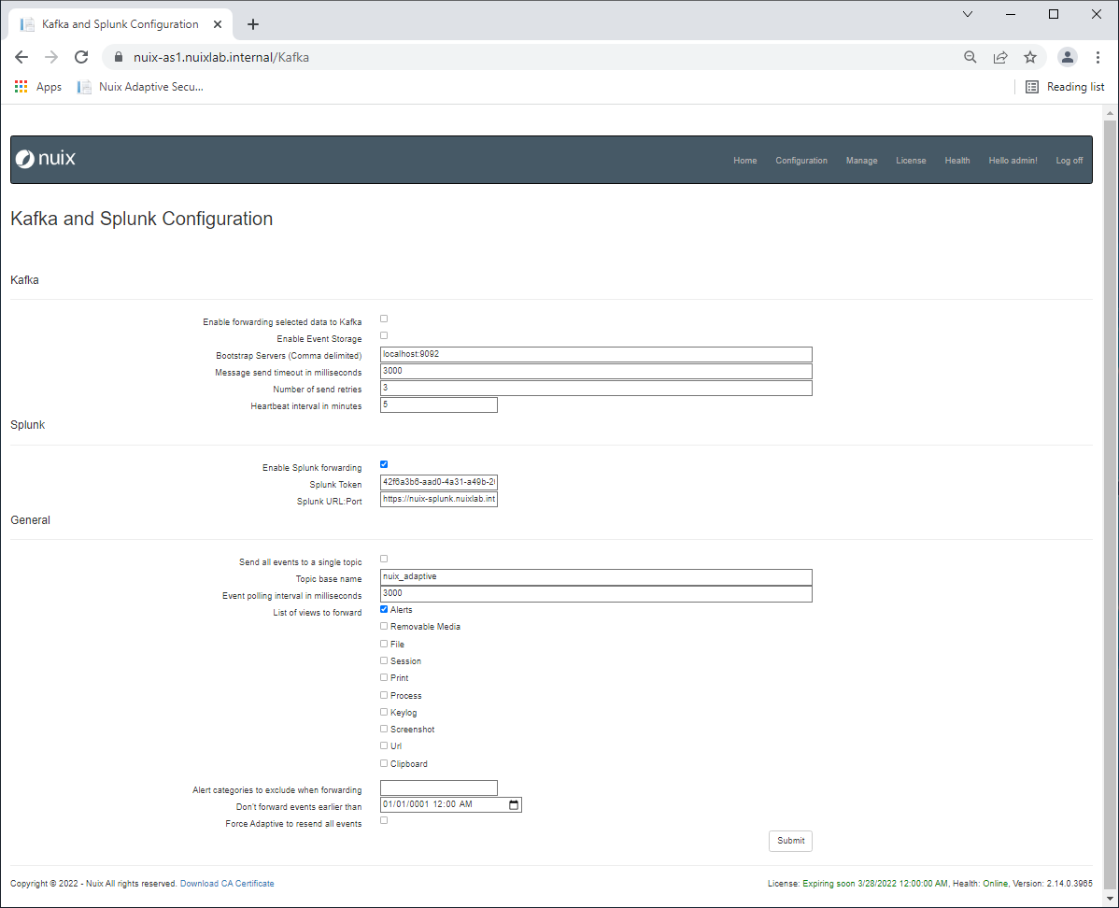The width and height of the screenshot is (1119, 908).
Task: Open the Configuration menu
Action: tap(801, 161)
